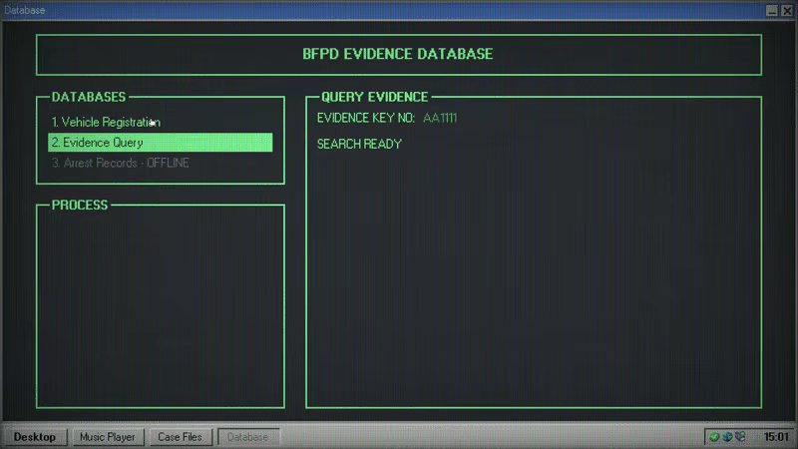Click the SEARCH READY status text
Viewport: 798px width, 449px height.
click(359, 144)
